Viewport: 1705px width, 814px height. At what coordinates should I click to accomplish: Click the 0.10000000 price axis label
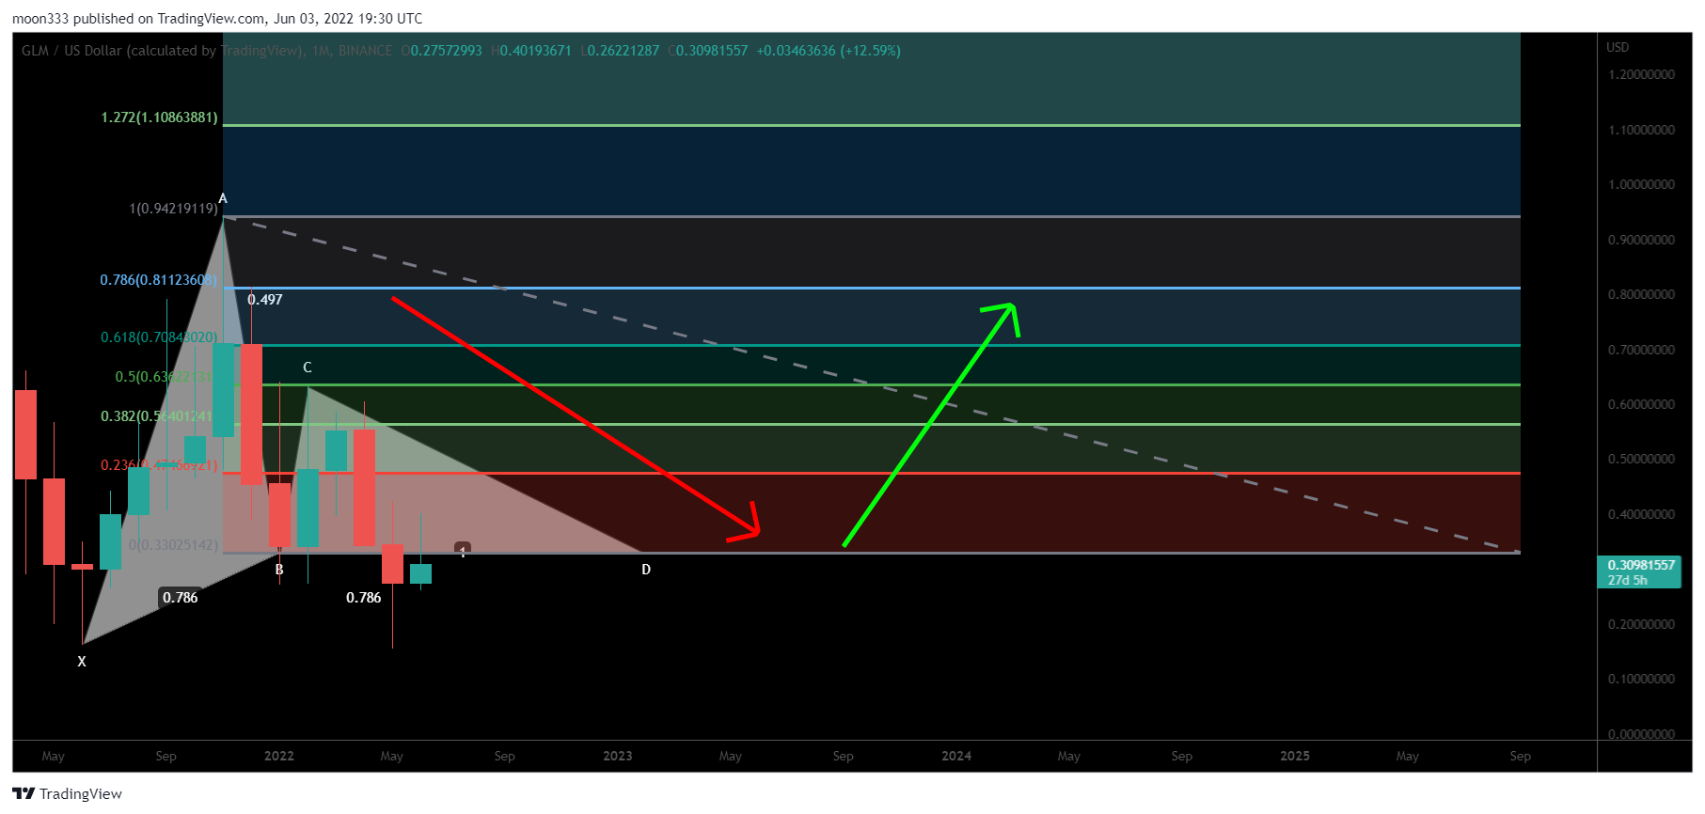[x=1642, y=679]
